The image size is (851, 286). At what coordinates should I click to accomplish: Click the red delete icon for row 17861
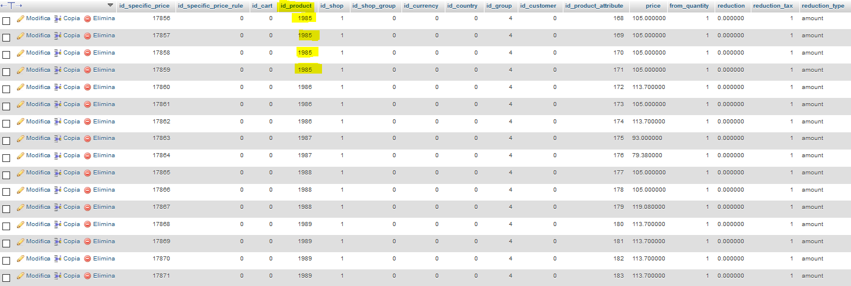click(x=88, y=104)
